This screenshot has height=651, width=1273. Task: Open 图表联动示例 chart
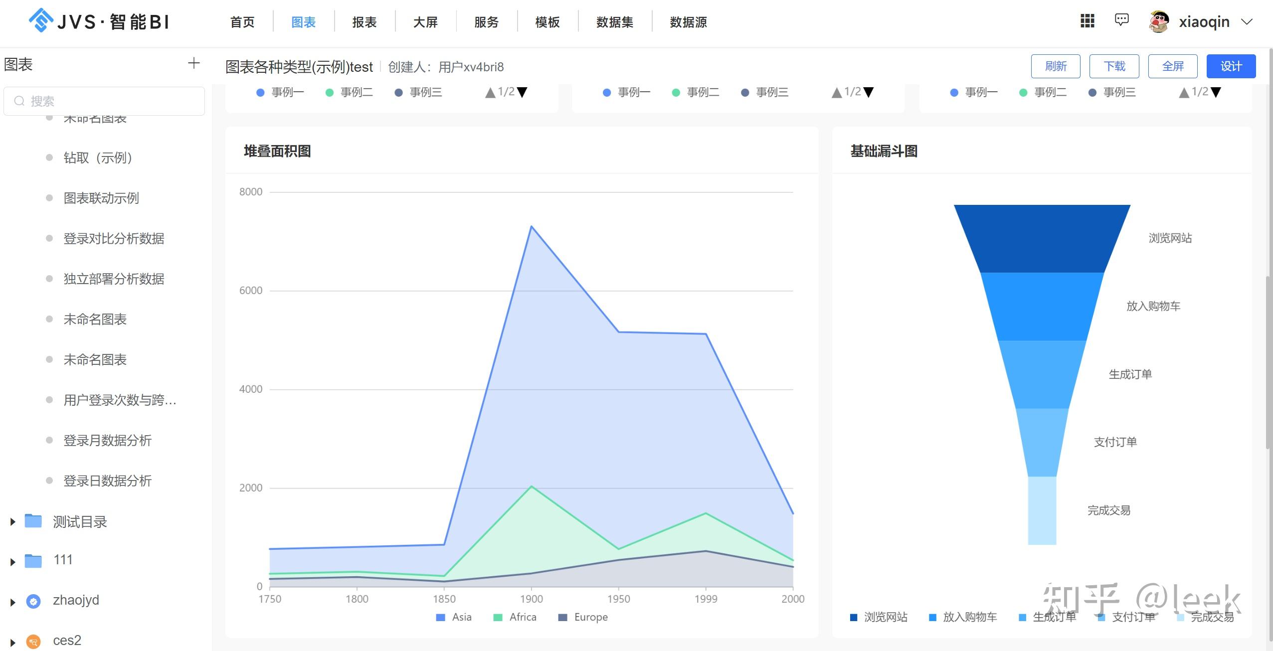tap(101, 198)
